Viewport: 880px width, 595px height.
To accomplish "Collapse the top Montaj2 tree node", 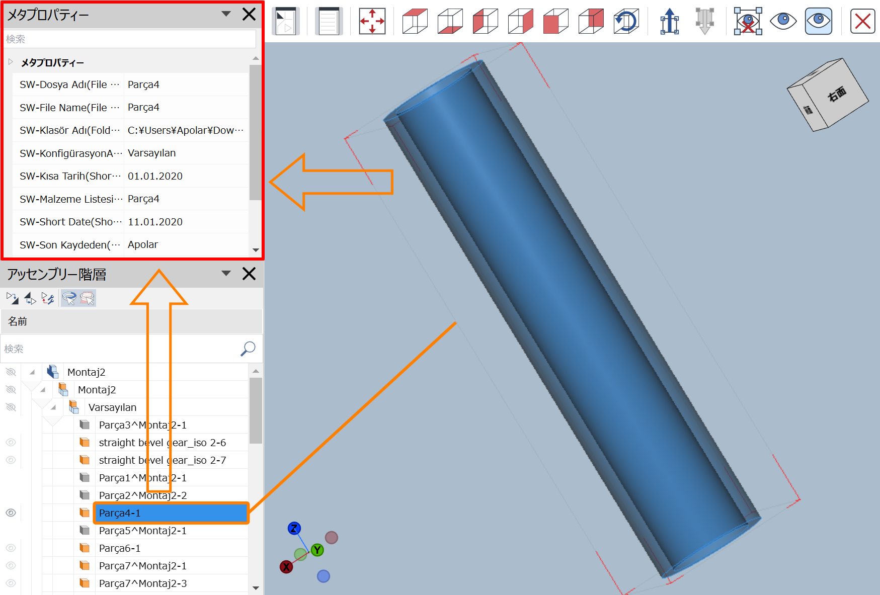I will pyautogui.click(x=32, y=372).
